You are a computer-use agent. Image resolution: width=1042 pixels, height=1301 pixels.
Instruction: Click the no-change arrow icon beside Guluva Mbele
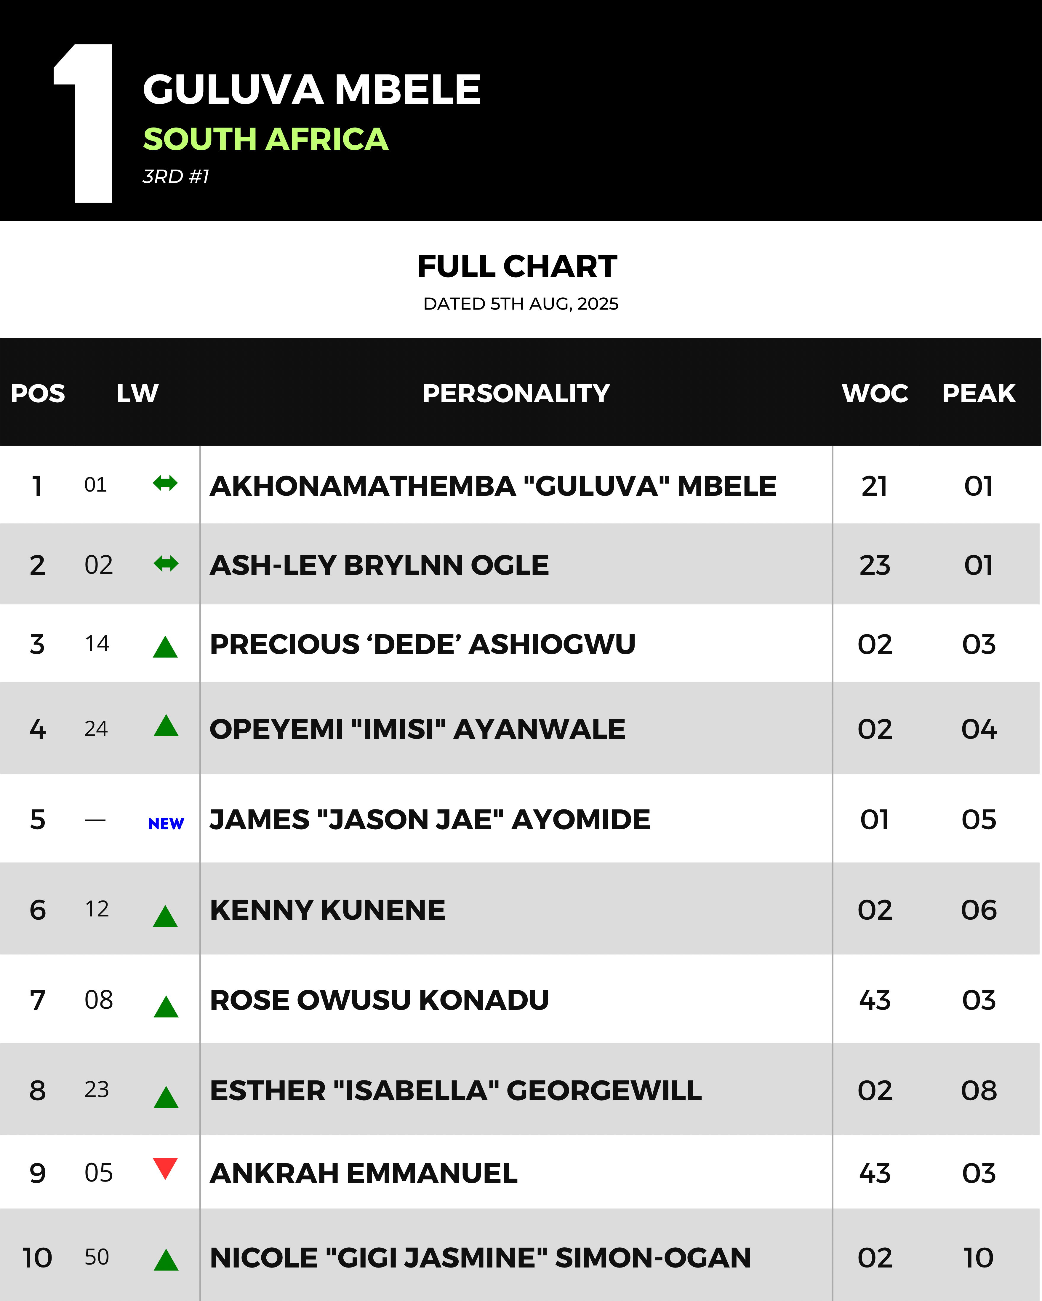(165, 483)
